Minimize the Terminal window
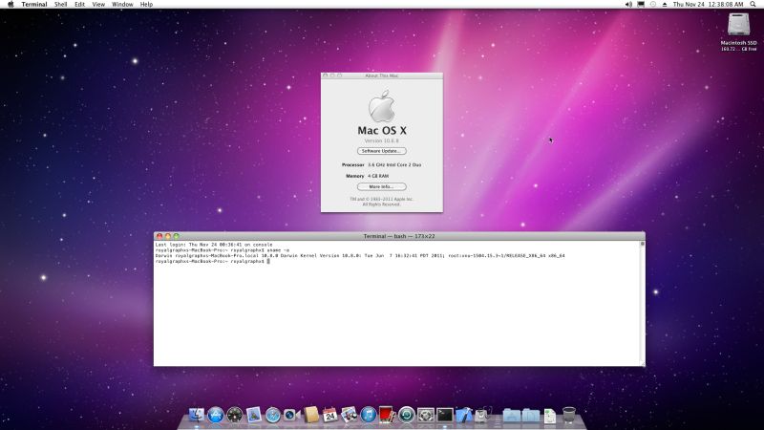 (x=168, y=236)
